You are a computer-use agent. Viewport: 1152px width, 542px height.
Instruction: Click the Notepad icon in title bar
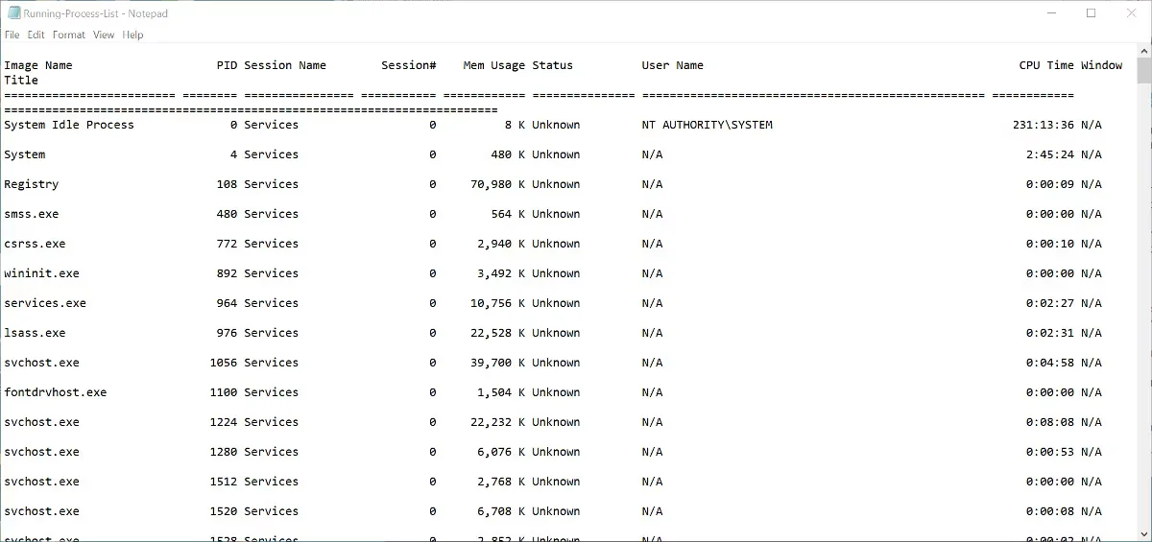(13, 12)
